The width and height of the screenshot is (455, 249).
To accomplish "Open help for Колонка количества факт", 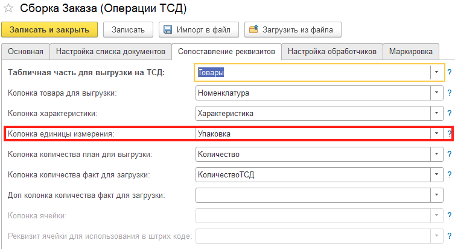I will click(x=450, y=174).
